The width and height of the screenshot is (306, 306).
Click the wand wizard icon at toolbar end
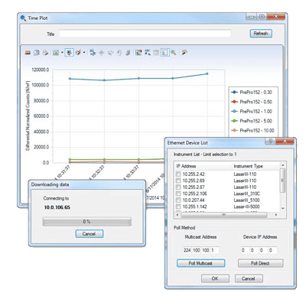click(x=184, y=53)
